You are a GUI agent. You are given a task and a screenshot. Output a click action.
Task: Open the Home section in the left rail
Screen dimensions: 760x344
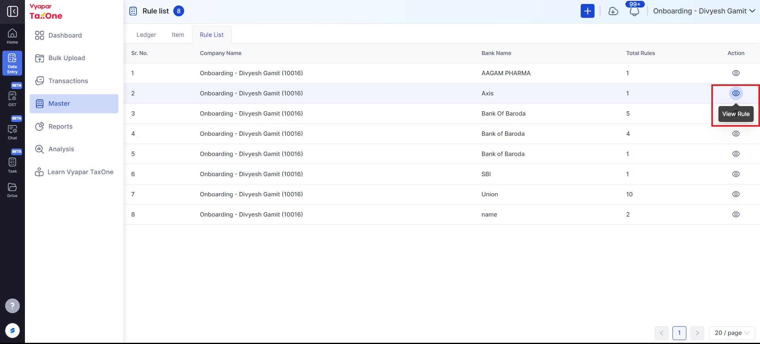(x=12, y=36)
